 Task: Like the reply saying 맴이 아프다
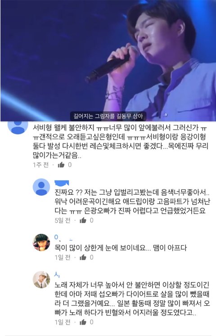83,257
